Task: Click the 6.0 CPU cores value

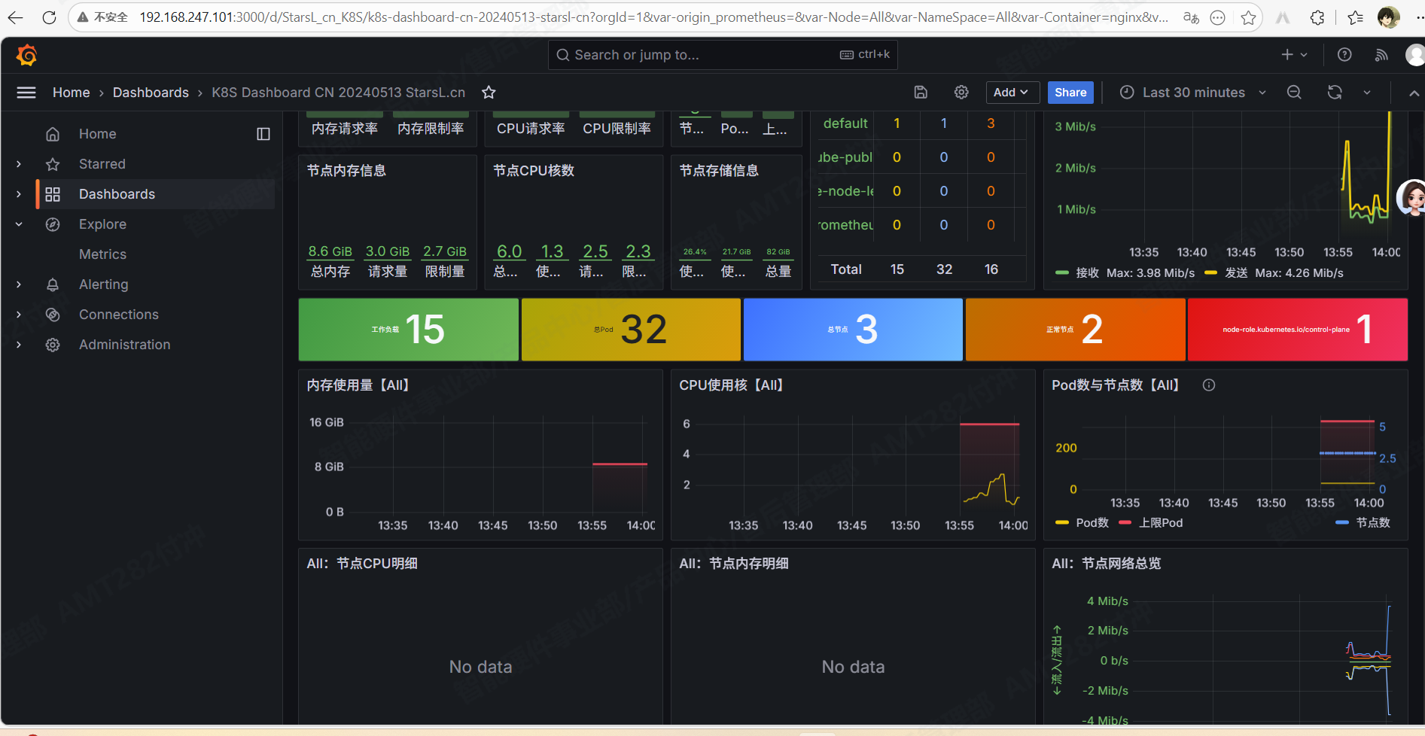Action: 510,251
